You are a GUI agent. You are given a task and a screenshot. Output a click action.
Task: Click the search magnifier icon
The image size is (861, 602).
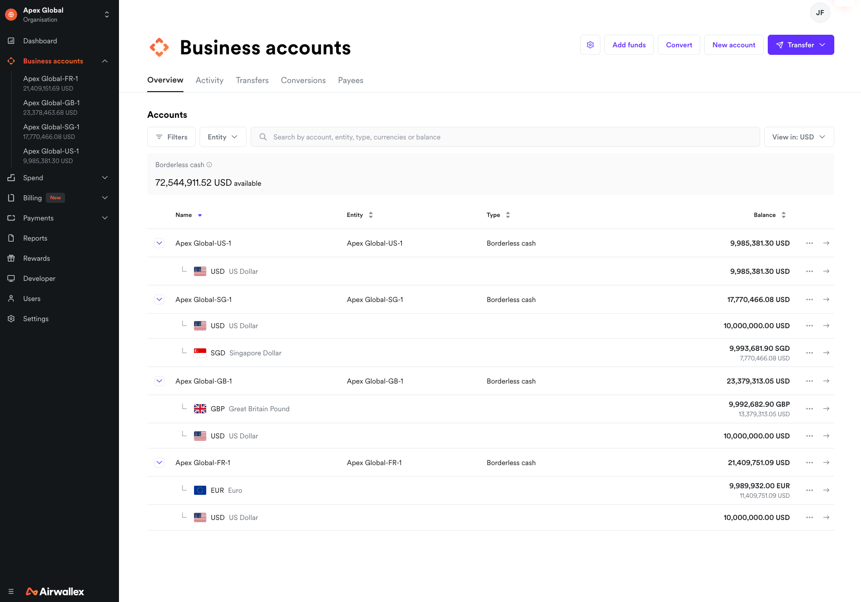[x=263, y=137]
